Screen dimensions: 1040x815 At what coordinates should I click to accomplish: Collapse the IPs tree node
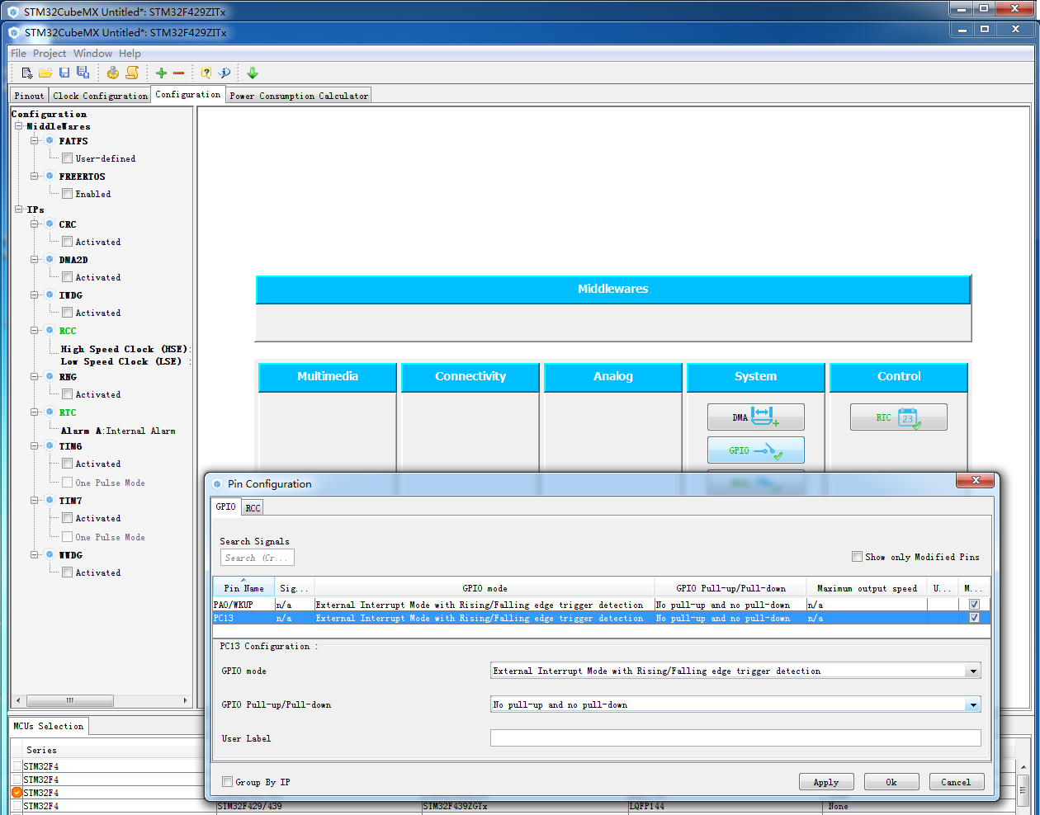tap(18, 210)
